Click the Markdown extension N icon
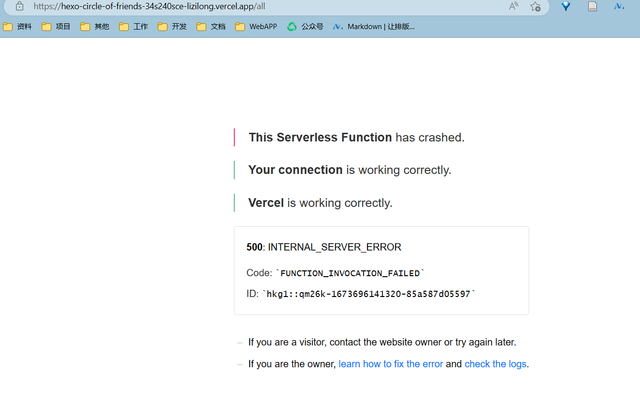Image resolution: width=640 pixels, height=407 pixels. coord(619,7)
